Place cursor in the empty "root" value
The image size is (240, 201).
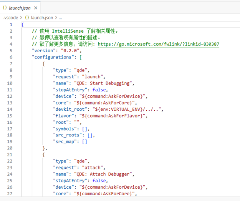[x=79, y=122]
